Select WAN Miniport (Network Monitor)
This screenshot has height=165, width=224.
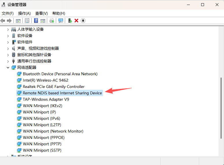(x=53, y=131)
